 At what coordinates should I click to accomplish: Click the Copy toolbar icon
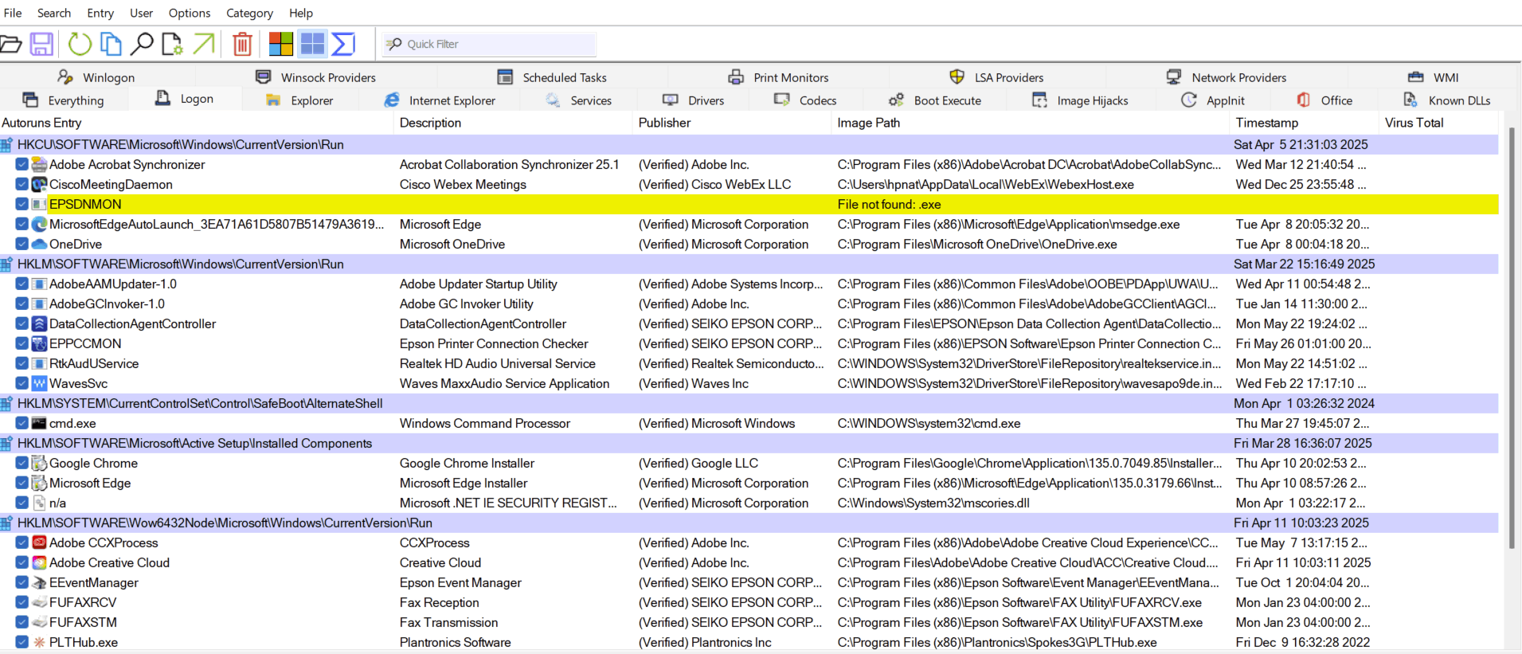pyautogui.click(x=111, y=44)
